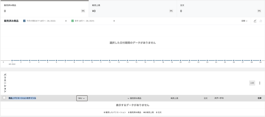Click the 比較 compare button
Image resolution: width=265 pixels, height=117 pixels.
pyautogui.click(x=252, y=83)
